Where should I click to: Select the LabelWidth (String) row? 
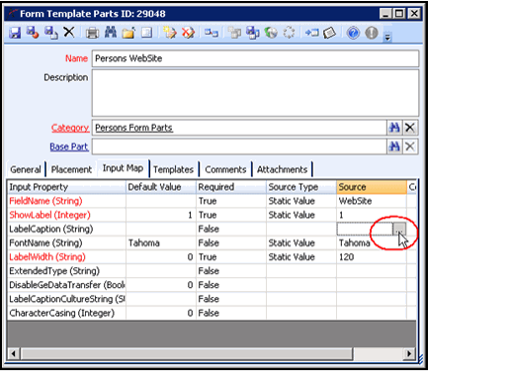coord(212,256)
